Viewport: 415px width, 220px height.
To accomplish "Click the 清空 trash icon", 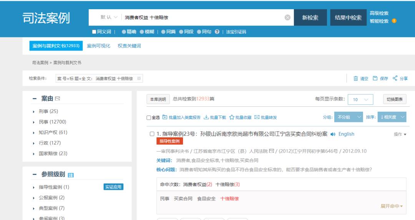I will coord(356,78).
